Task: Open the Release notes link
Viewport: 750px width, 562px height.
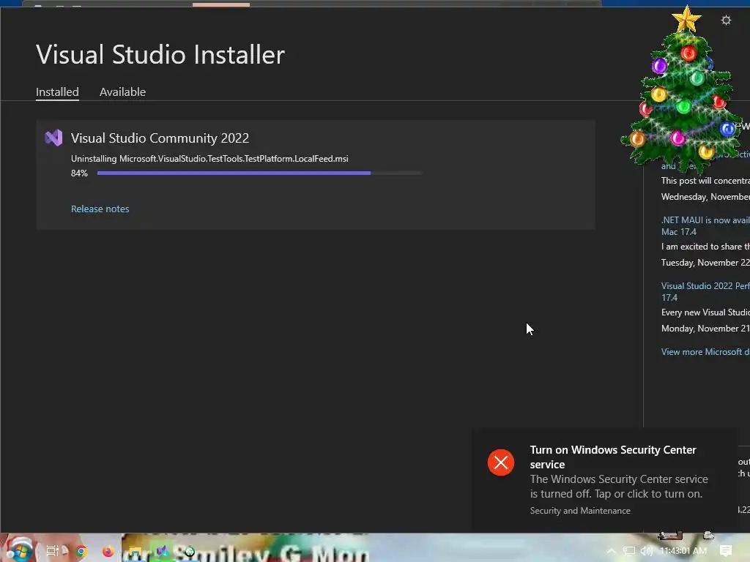Action: point(100,209)
